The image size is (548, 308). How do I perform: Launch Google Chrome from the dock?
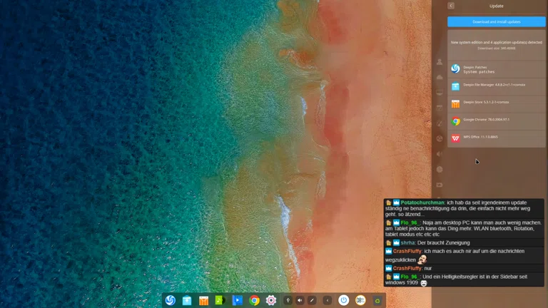click(254, 300)
